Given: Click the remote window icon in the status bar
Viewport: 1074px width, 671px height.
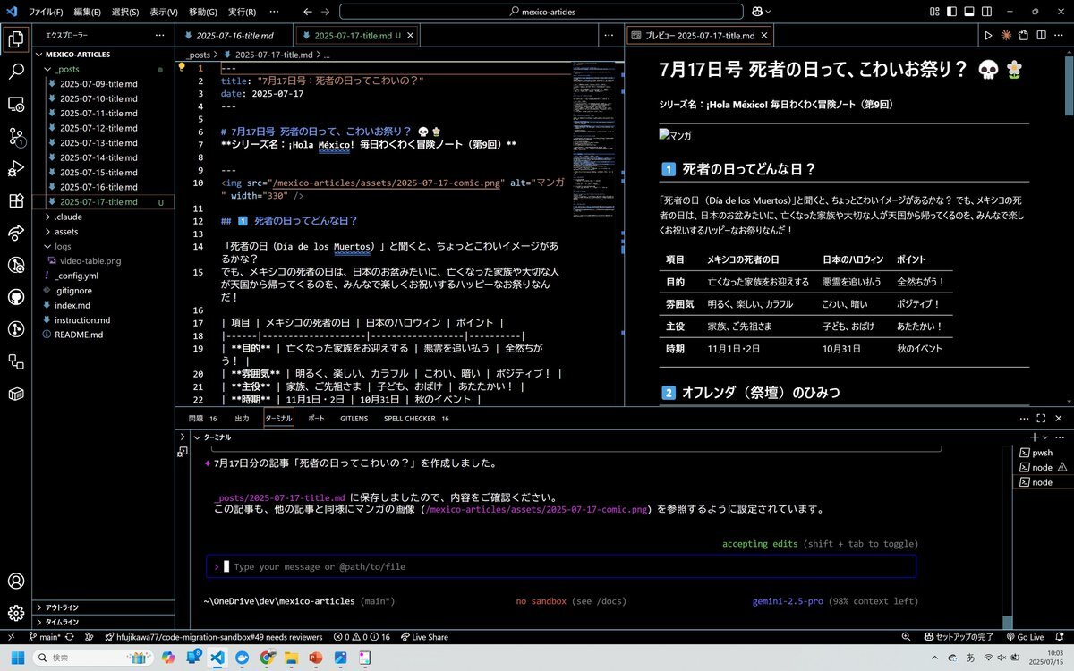Looking at the screenshot, I should click(11, 637).
